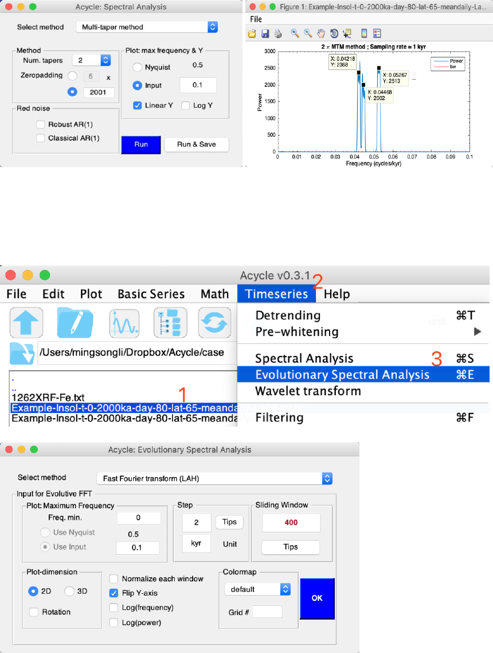Select the Rotate 3D tool

click(334, 33)
